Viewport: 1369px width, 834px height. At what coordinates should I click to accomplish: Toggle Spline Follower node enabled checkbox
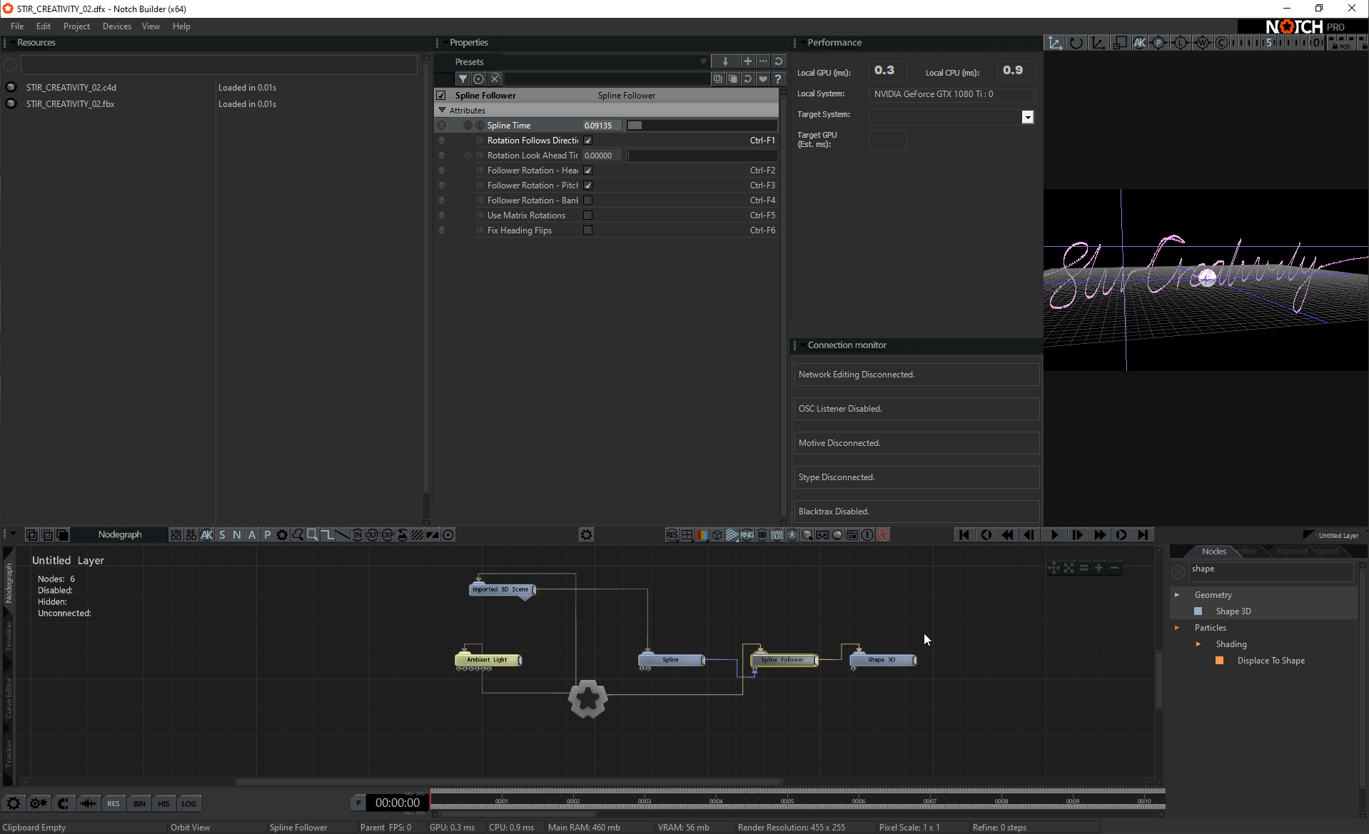click(x=441, y=96)
